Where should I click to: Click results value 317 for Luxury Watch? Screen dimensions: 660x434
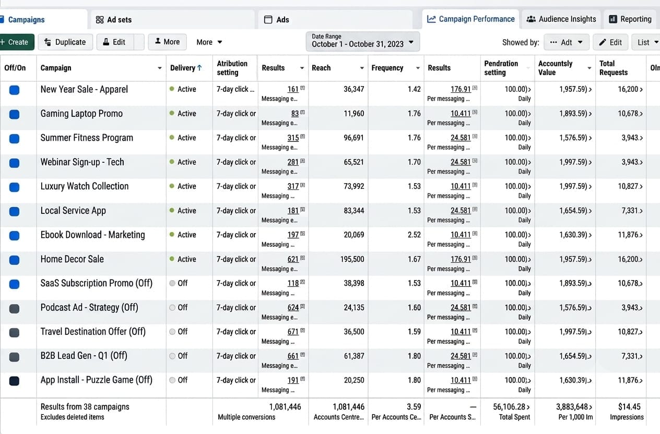click(293, 186)
